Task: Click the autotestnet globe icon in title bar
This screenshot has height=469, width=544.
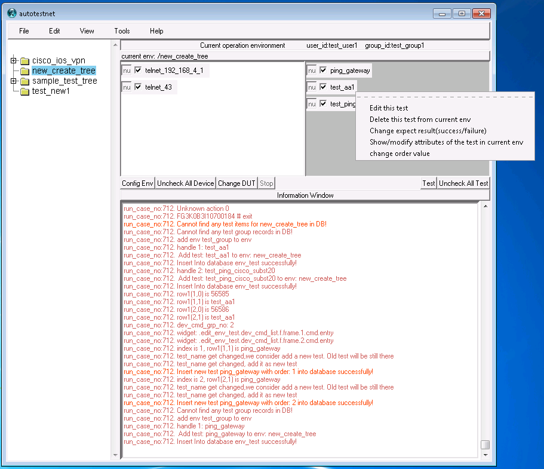Action: tap(12, 13)
